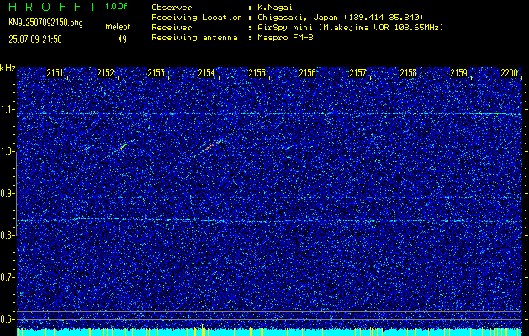
Task: Click the Receiving Location label
Action: pyautogui.click(x=197, y=17)
